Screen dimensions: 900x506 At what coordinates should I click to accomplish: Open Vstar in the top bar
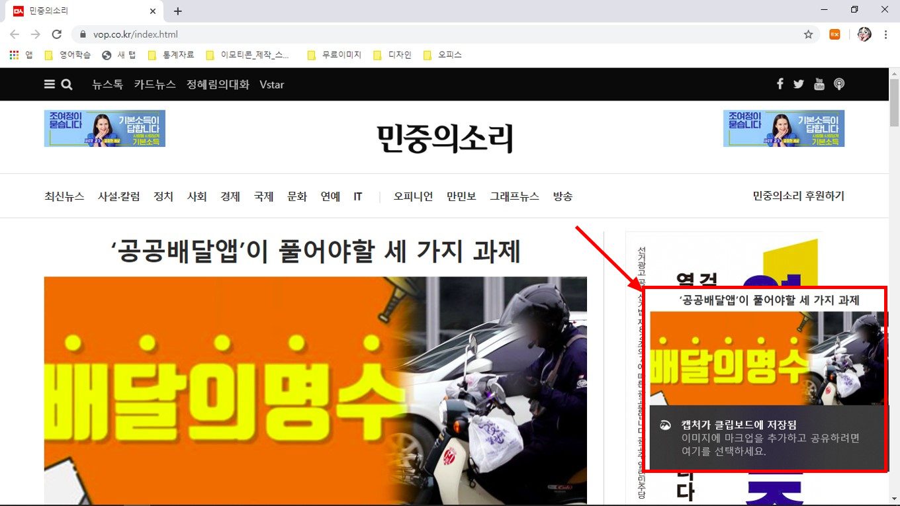(272, 84)
